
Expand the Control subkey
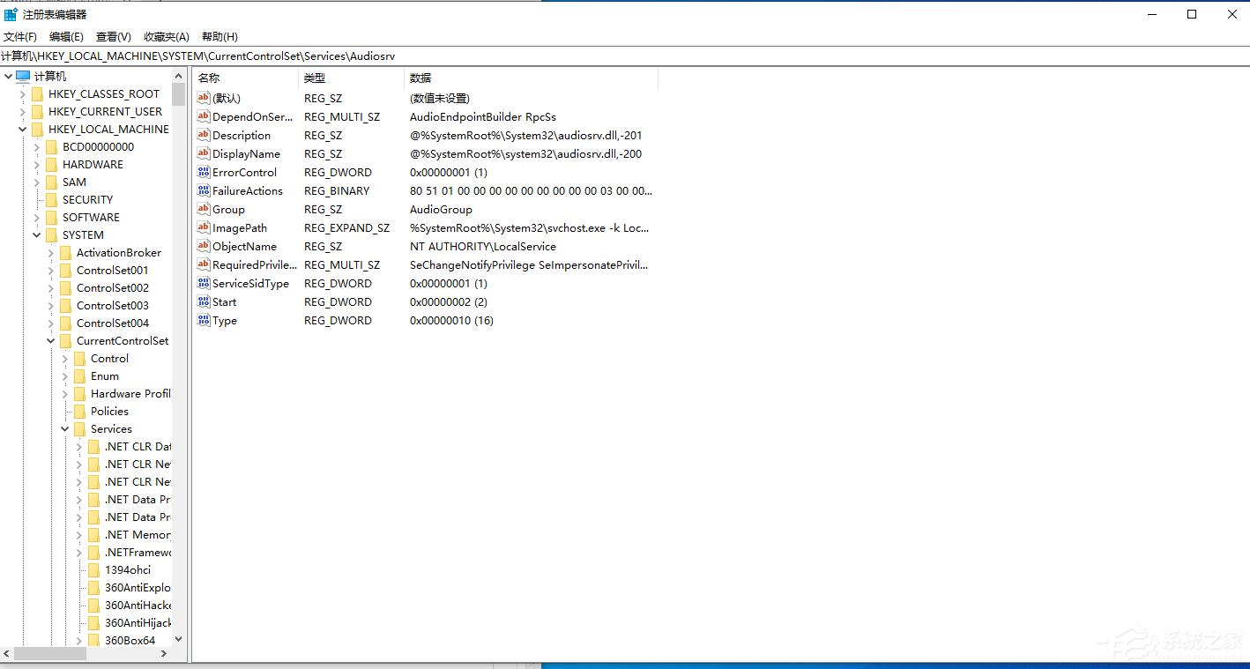pyautogui.click(x=64, y=358)
